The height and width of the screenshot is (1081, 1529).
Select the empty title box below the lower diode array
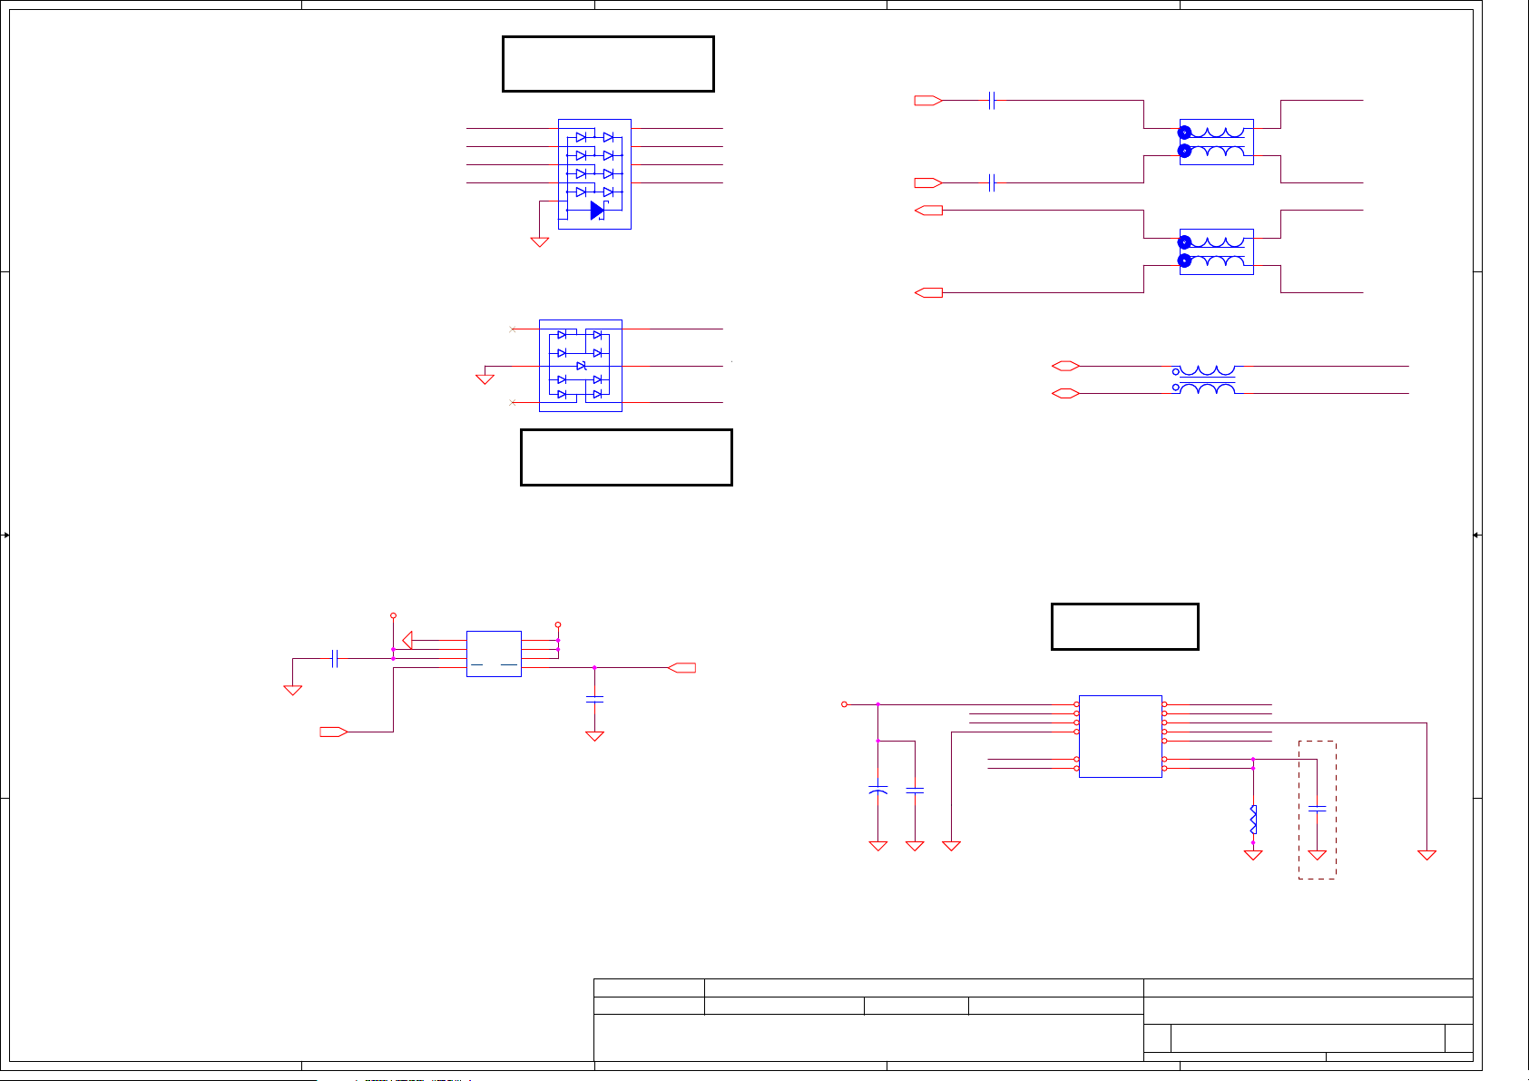(626, 457)
